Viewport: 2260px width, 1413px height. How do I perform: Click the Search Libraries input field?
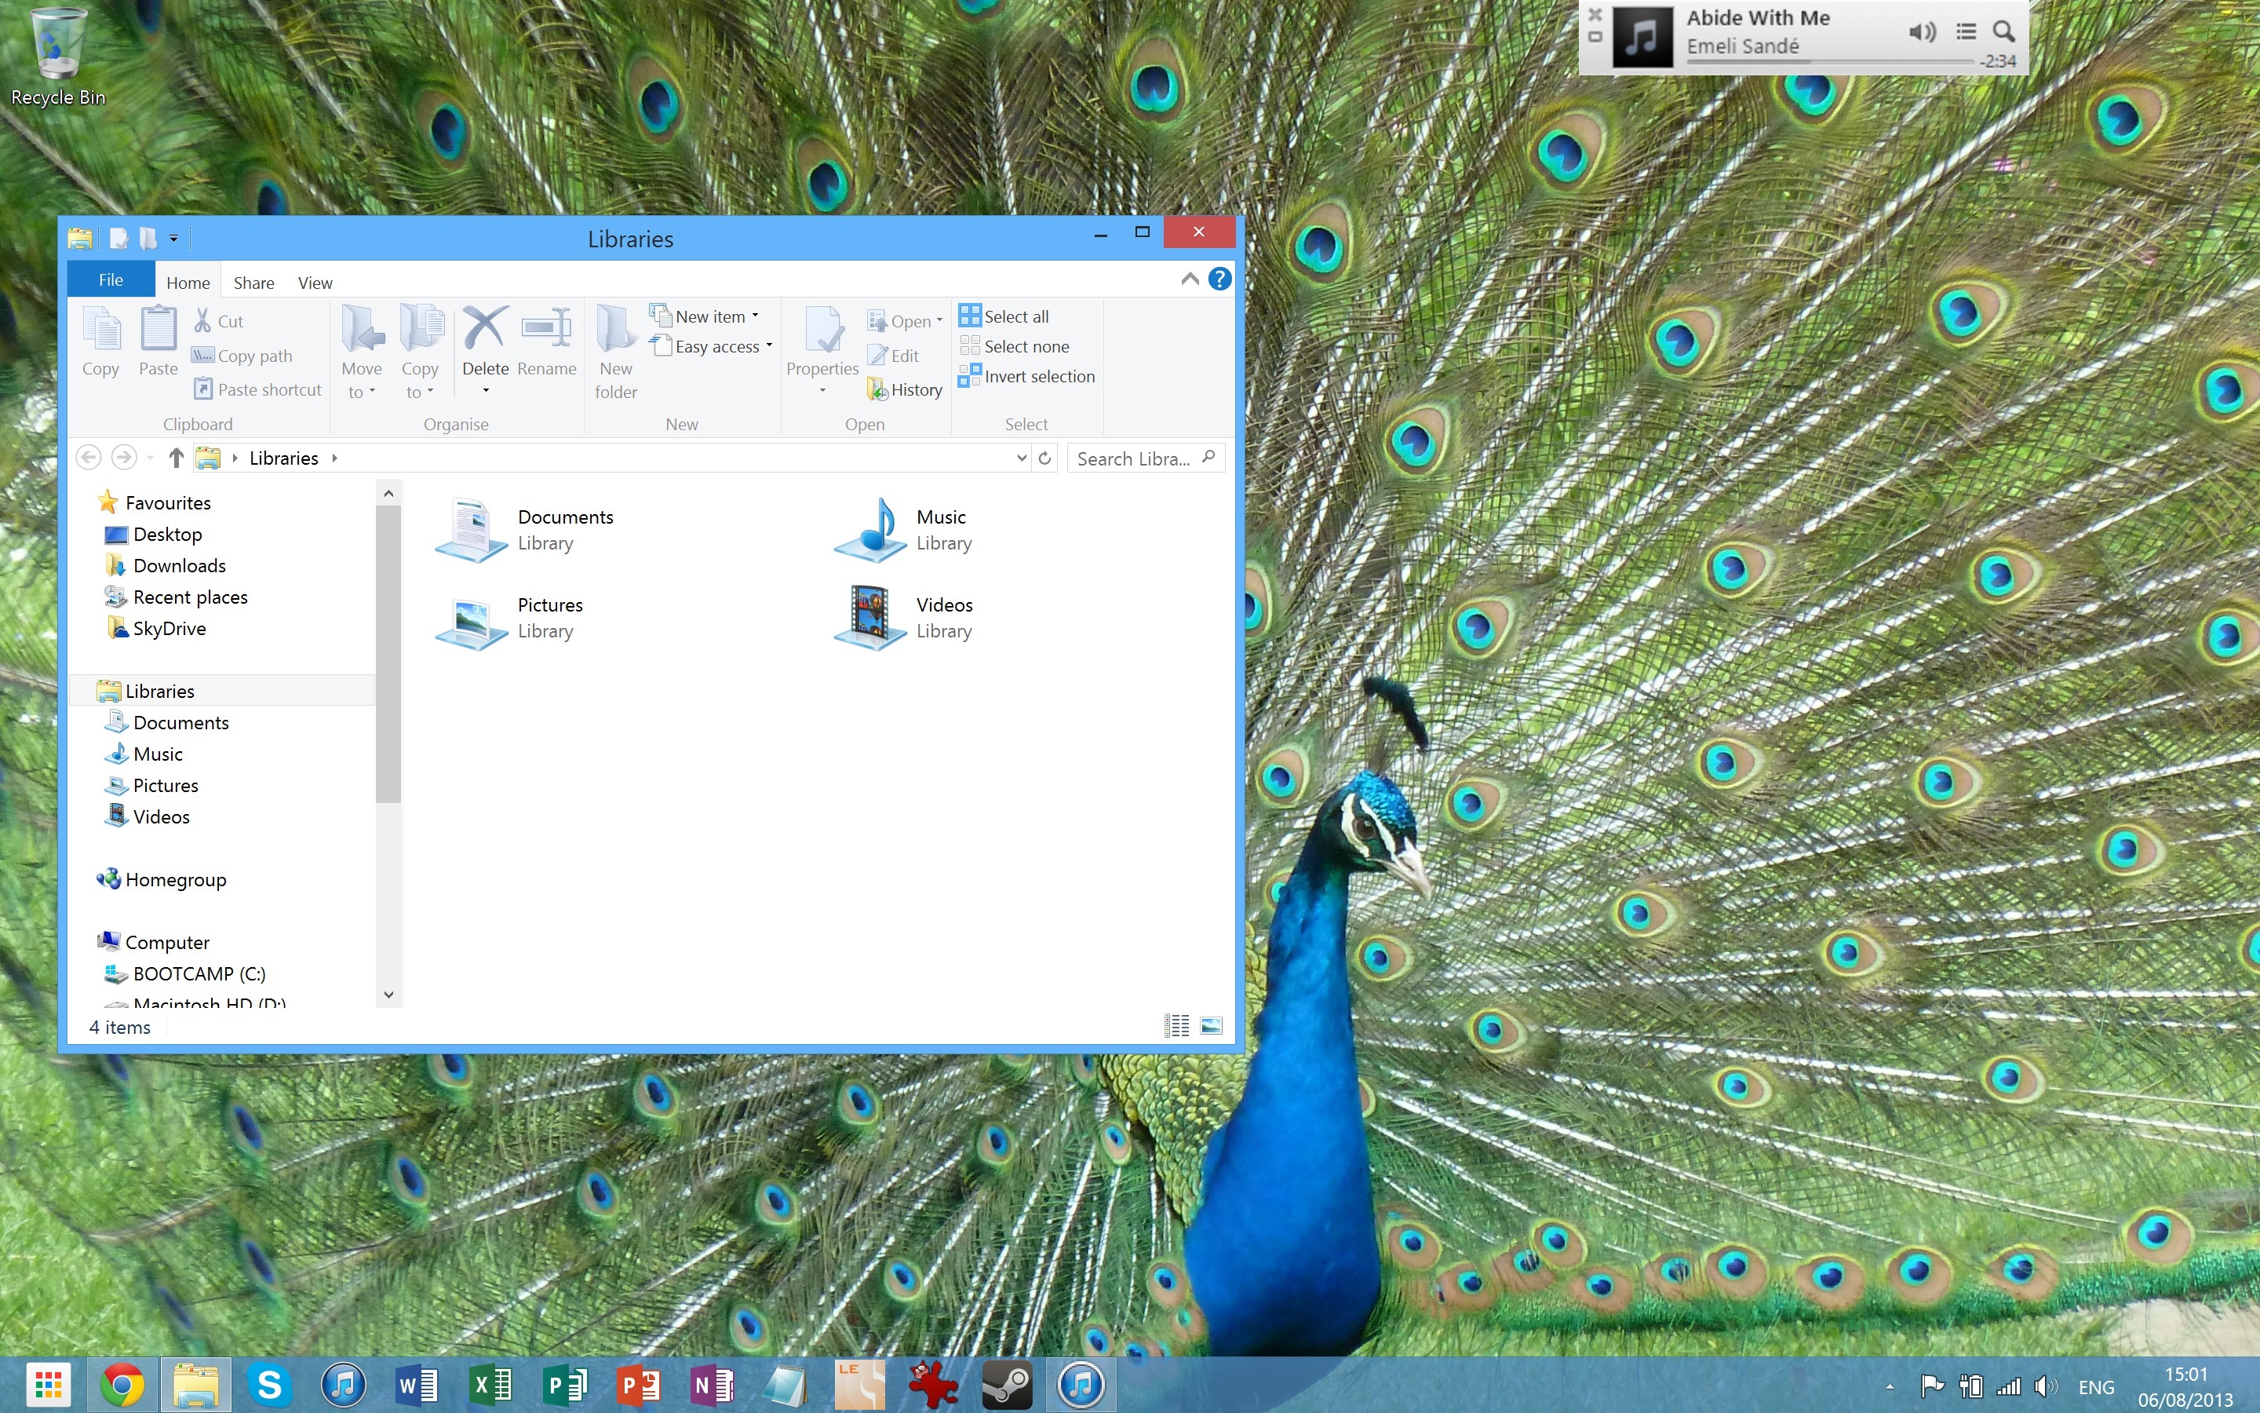pyautogui.click(x=1134, y=459)
